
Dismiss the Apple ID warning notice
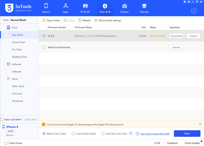(200, 124)
